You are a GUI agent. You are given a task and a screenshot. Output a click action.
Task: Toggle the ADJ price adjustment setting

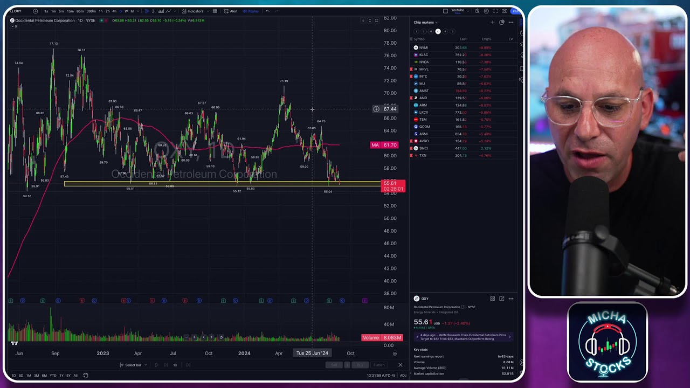point(403,376)
